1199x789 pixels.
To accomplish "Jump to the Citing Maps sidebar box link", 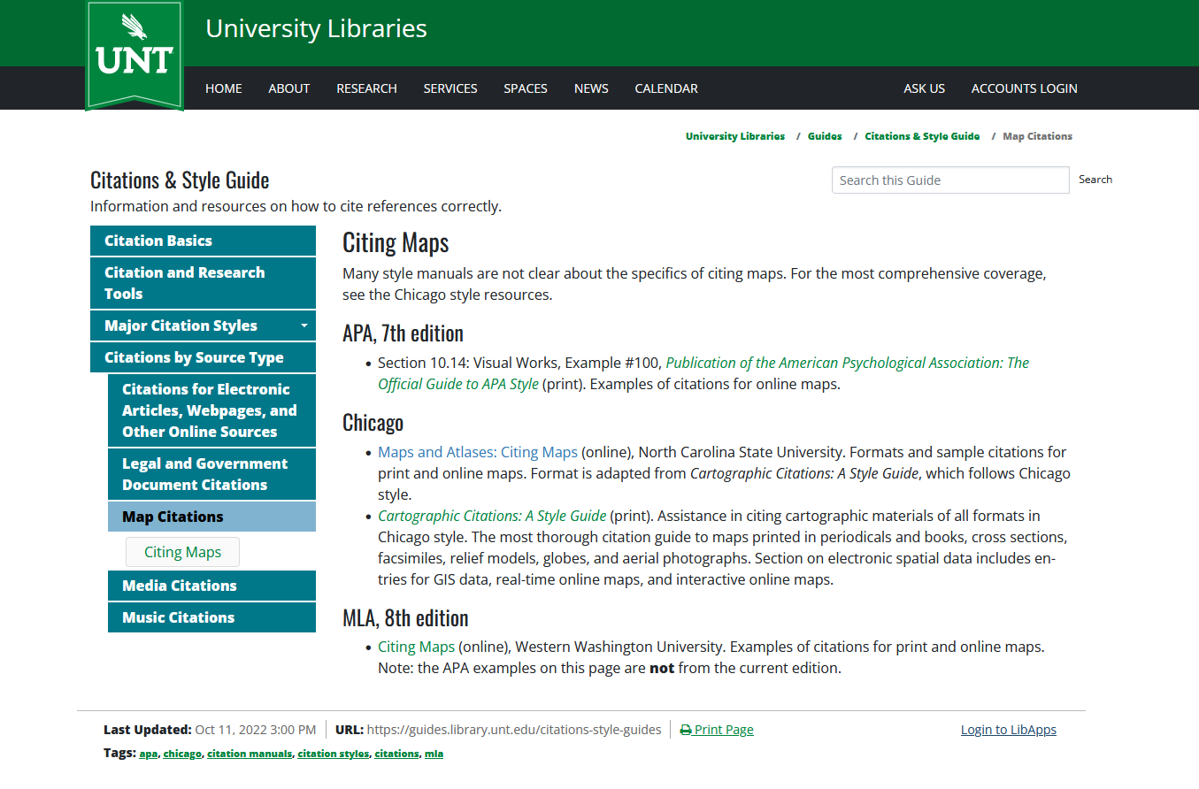I will click(x=182, y=552).
